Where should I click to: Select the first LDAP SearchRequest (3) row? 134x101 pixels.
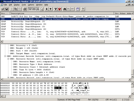(x=66, y=22)
